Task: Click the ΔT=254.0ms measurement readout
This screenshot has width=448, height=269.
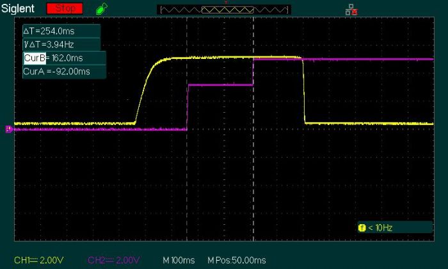Action: point(49,31)
